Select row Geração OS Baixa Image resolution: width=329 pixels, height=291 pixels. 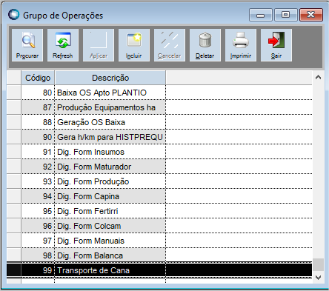[159, 122]
